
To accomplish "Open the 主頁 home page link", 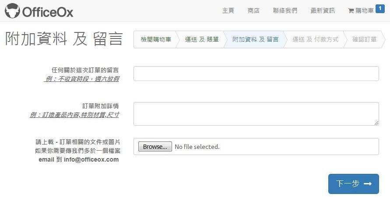I will pyautogui.click(x=228, y=11).
